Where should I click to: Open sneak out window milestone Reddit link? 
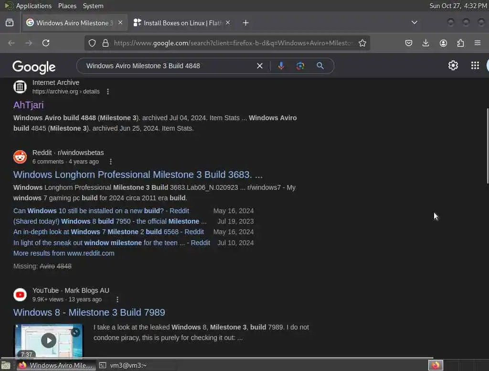pyautogui.click(x=112, y=243)
